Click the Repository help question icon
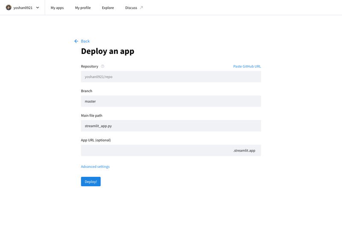This screenshot has width=342, height=243. [103, 66]
